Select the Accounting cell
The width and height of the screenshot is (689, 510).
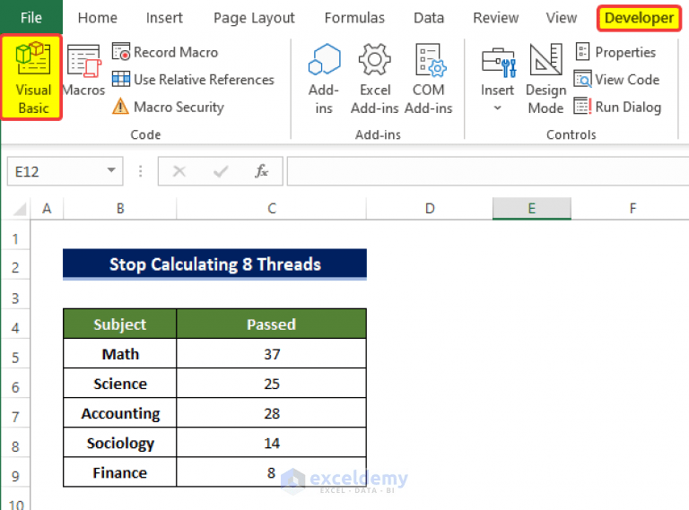click(120, 413)
